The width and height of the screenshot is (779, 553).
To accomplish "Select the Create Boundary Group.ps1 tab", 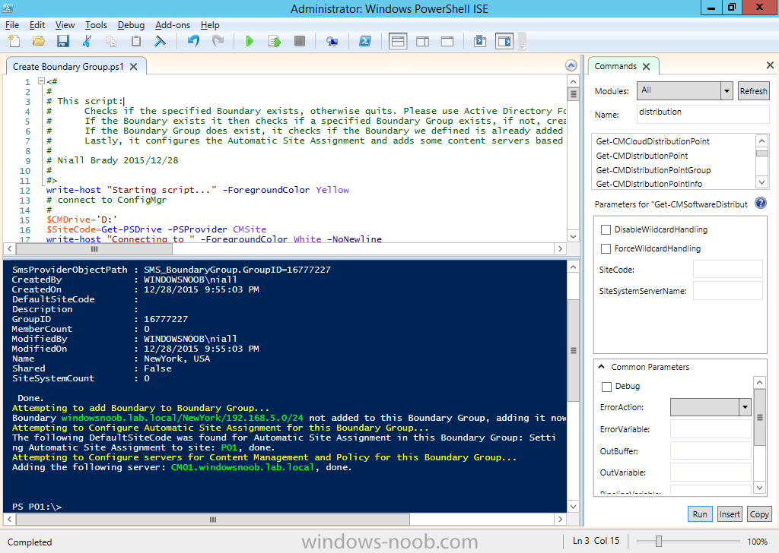I will (x=68, y=66).
